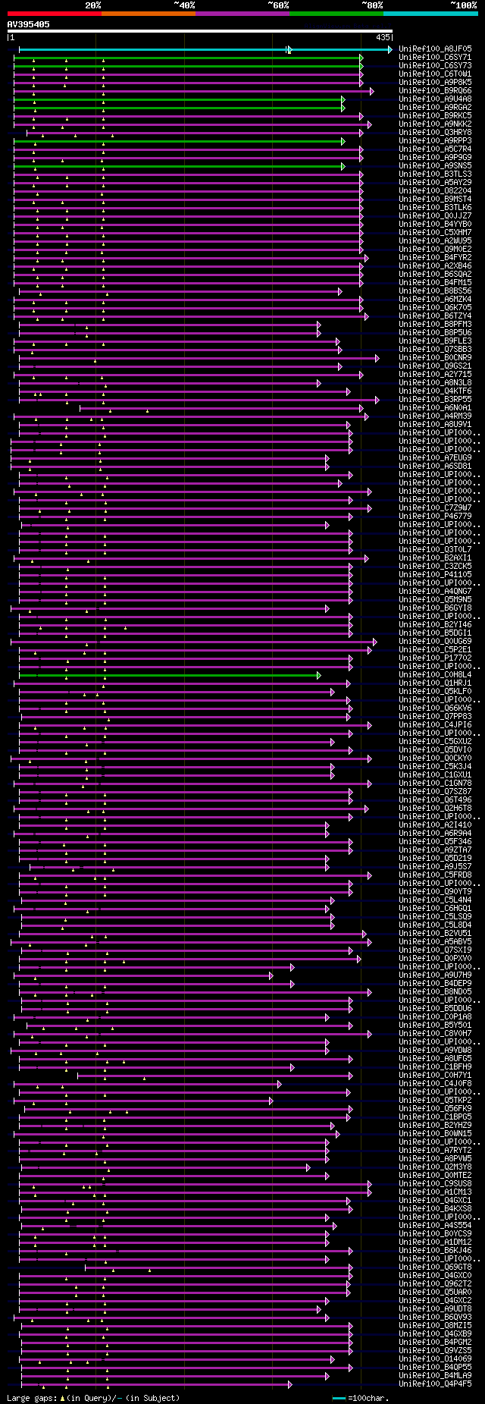Open UniRef100_Q1HRJ1 hit
This screenshot has width=485, height=1404.
pos(435,683)
